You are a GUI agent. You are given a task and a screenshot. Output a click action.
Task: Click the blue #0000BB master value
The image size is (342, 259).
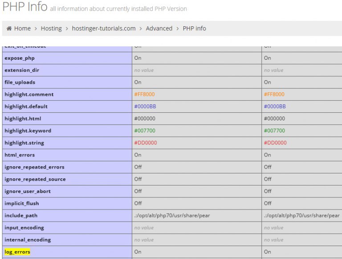(x=275, y=107)
